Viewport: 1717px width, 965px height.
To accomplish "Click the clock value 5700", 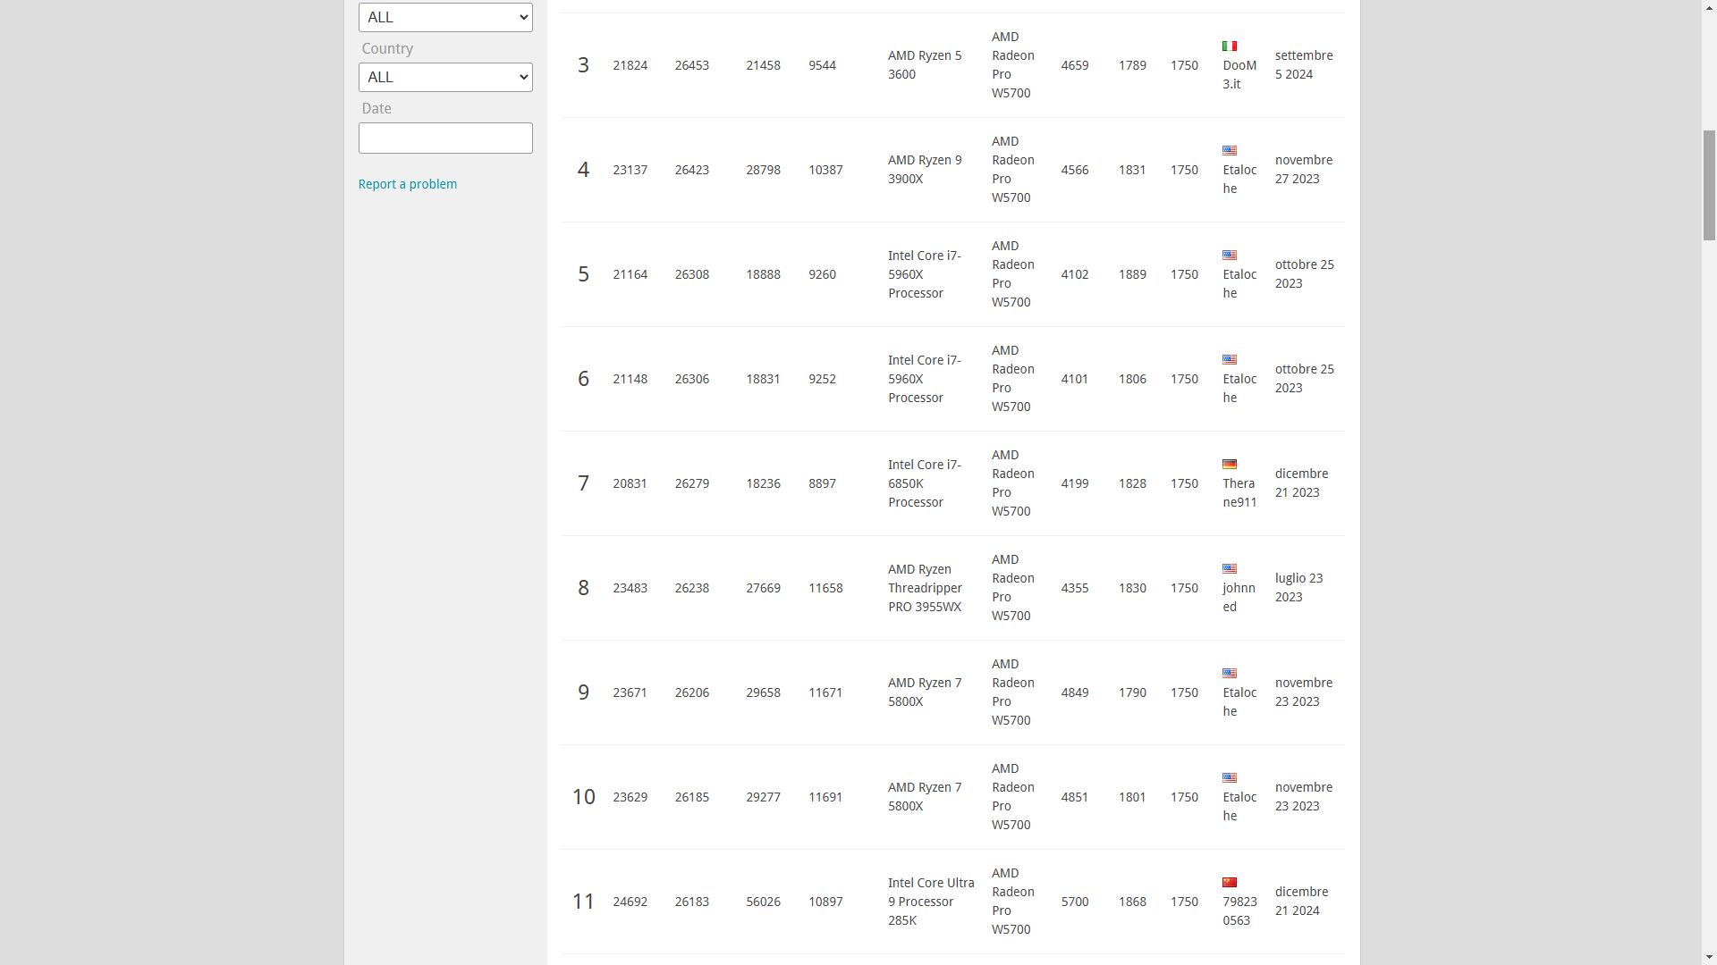I will click(1075, 902).
